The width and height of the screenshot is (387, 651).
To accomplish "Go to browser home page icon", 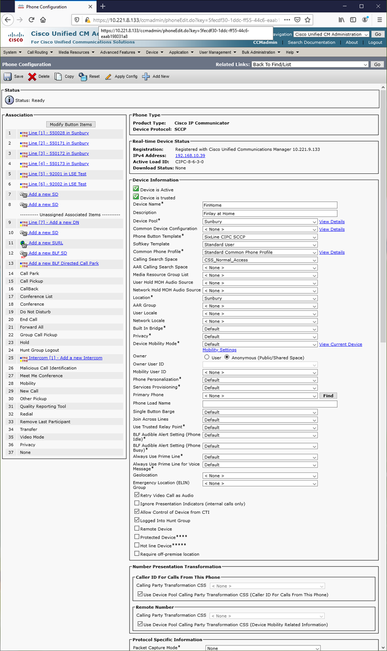I will coord(43,20).
